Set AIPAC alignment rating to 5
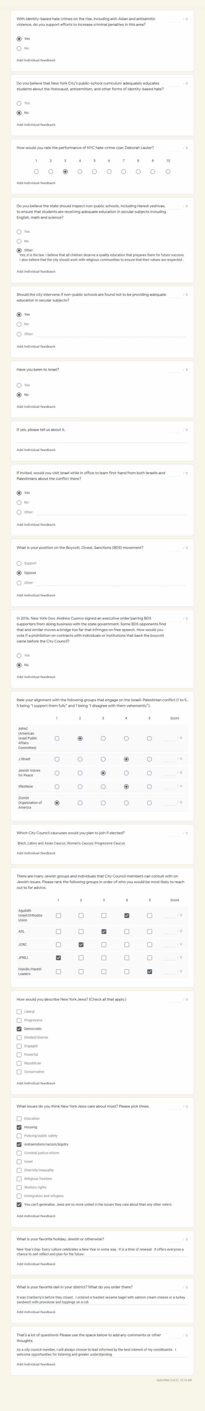This screenshot has height=1411, width=205. pyautogui.click(x=149, y=738)
